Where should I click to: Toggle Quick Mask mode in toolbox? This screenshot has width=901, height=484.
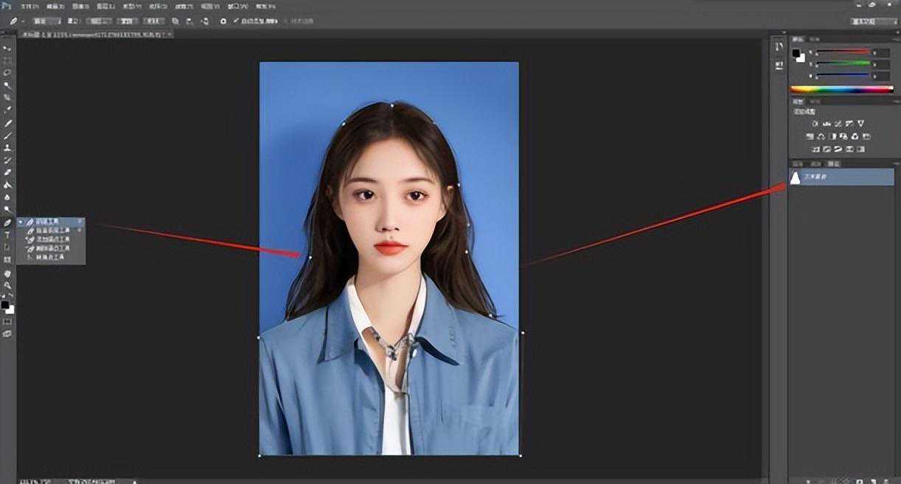click(x=7, y=322)
